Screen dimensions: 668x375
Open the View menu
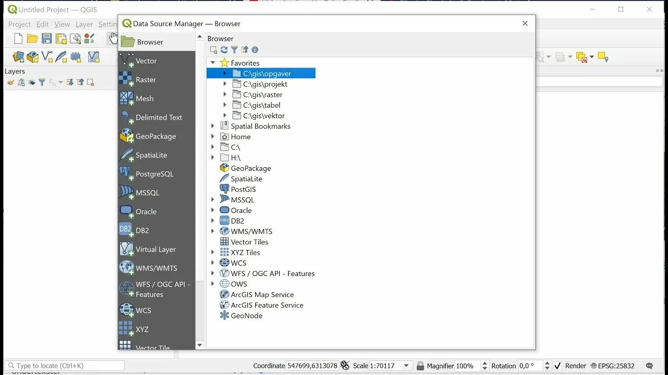point(62,24)
